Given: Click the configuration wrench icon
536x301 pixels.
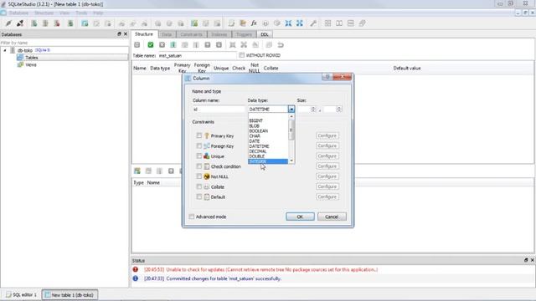Looking at the screenshot, I should (313, 23).
